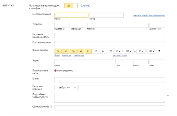Open the start hour dropdown showing 10
This screenshot has height=116, width=177.
118,51
